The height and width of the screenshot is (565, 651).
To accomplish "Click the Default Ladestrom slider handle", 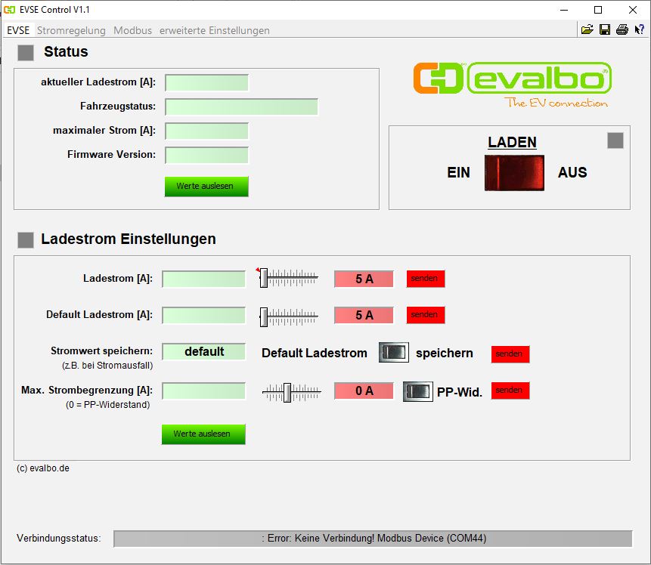I will (264, 317).
